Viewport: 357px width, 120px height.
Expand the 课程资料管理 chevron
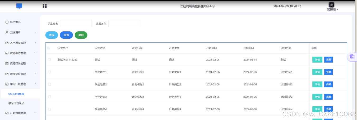coord(35,74)
